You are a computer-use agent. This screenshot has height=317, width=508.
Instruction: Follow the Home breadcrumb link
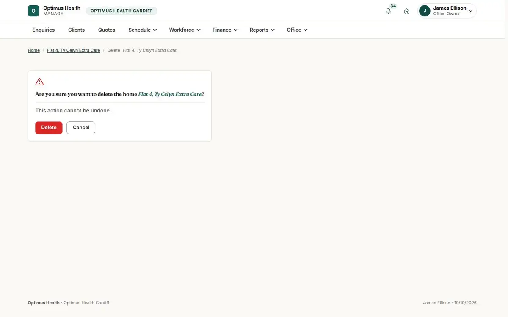34,50
